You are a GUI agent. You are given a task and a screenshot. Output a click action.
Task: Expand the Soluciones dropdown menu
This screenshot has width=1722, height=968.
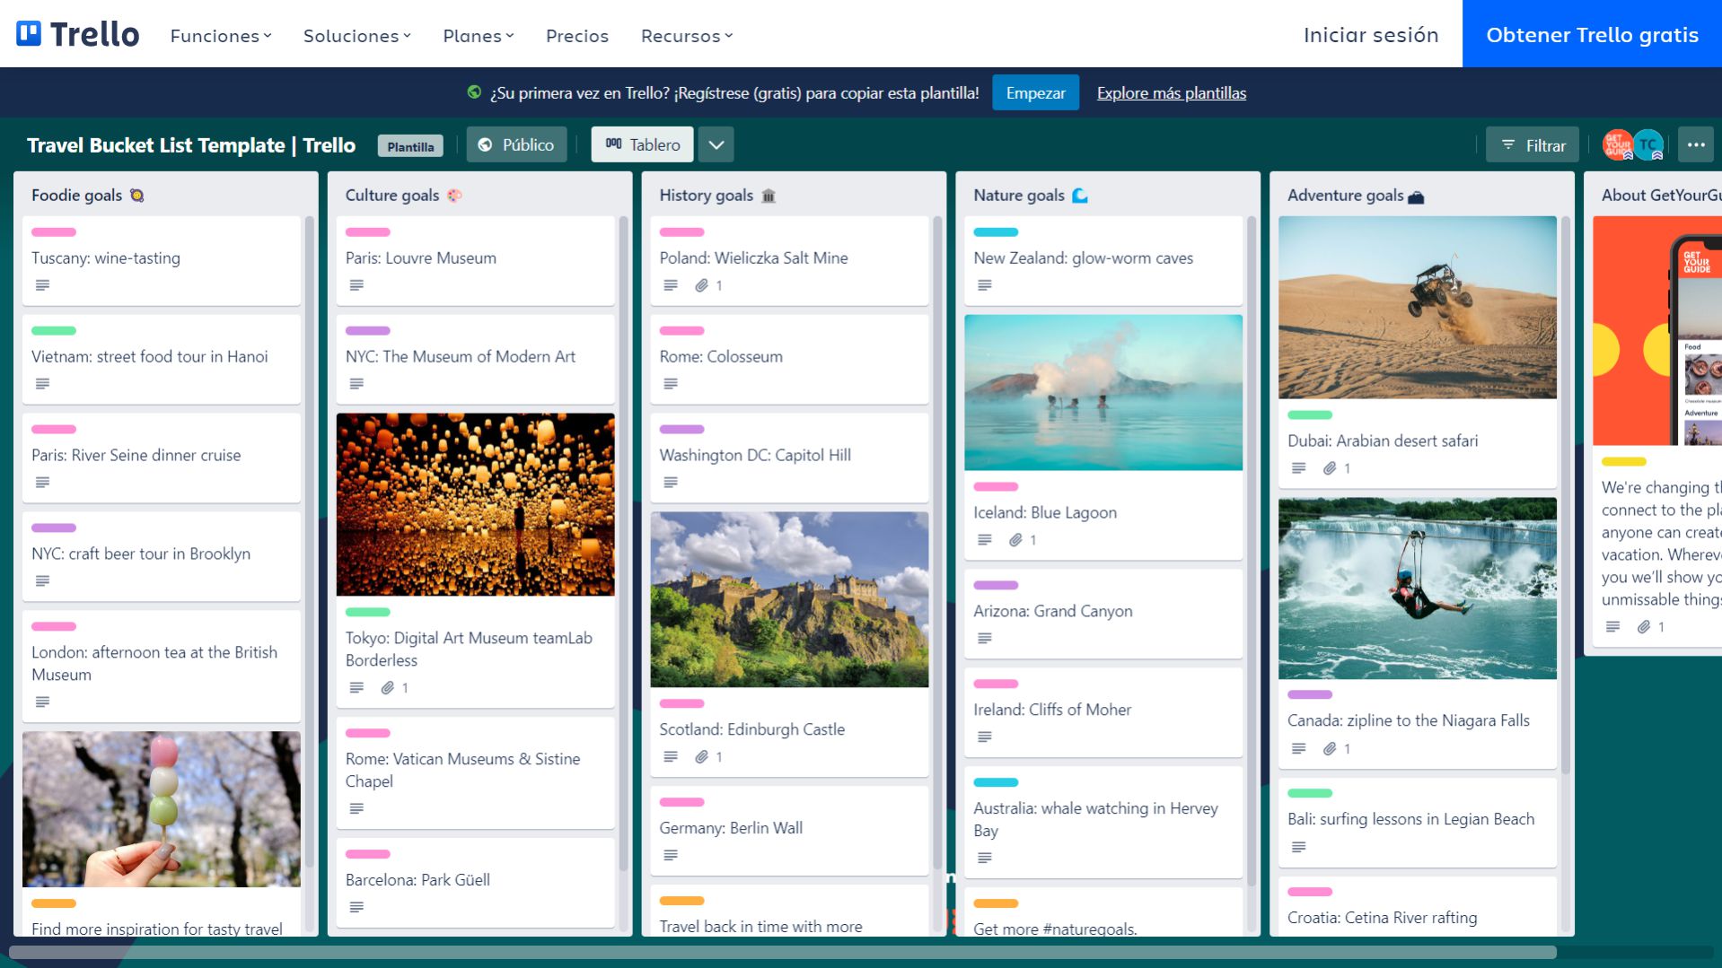356,35
